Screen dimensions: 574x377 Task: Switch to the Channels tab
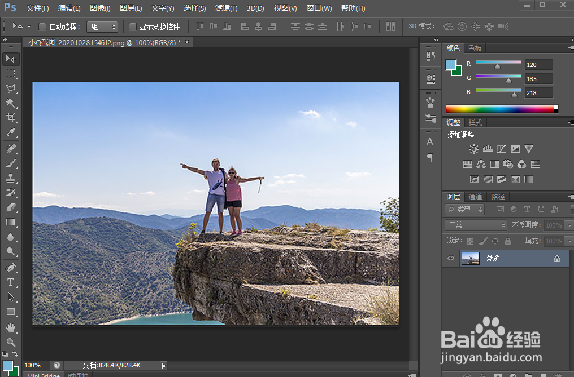tap(476, 197)
